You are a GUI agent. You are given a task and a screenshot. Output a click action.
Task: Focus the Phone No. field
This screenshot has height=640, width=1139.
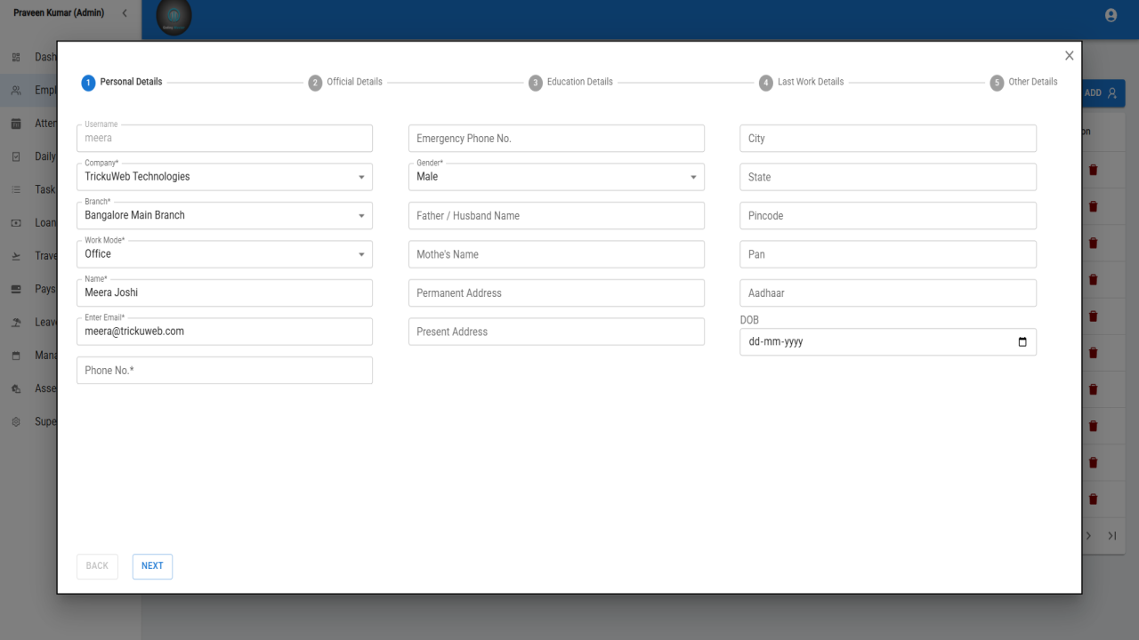[224, 370]
